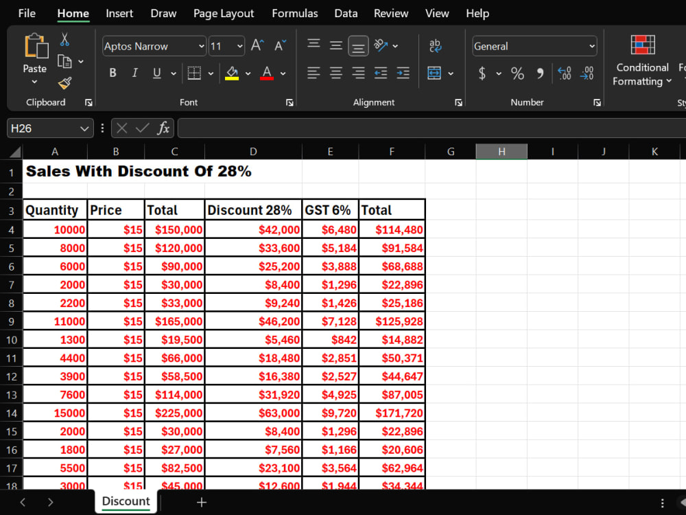This screenshot has height=515, width=686.
Task: Switch to the Page Layout tab
Action: point(224,14)
